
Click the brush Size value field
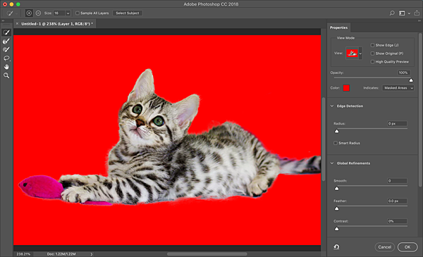click(59, 13)
